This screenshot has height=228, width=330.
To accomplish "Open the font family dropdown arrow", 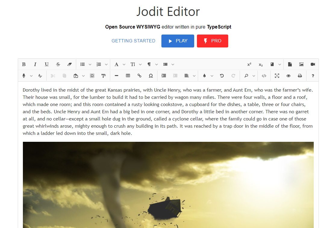I will coord(124,64).
